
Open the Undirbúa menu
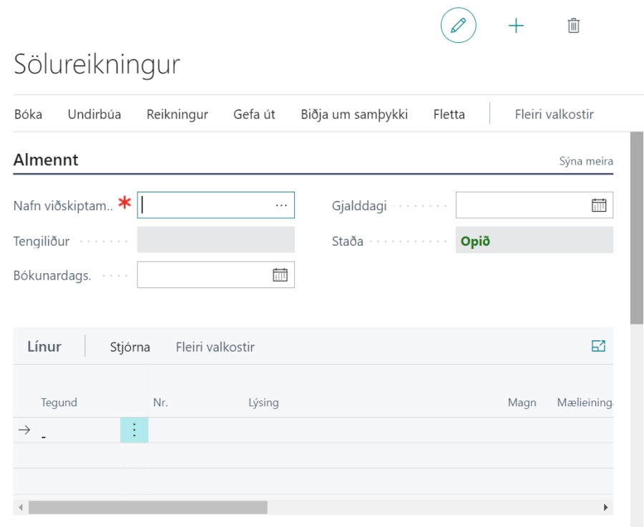(94, 114)
